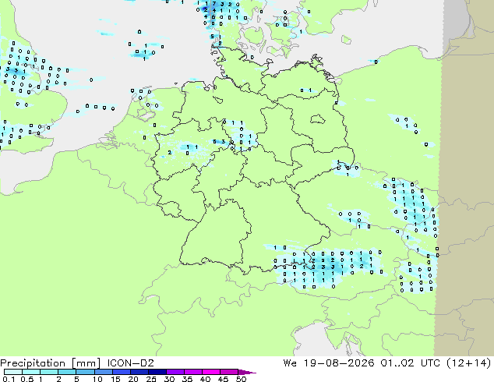Select the 35–40 mm legend color box

coord(192,372)
